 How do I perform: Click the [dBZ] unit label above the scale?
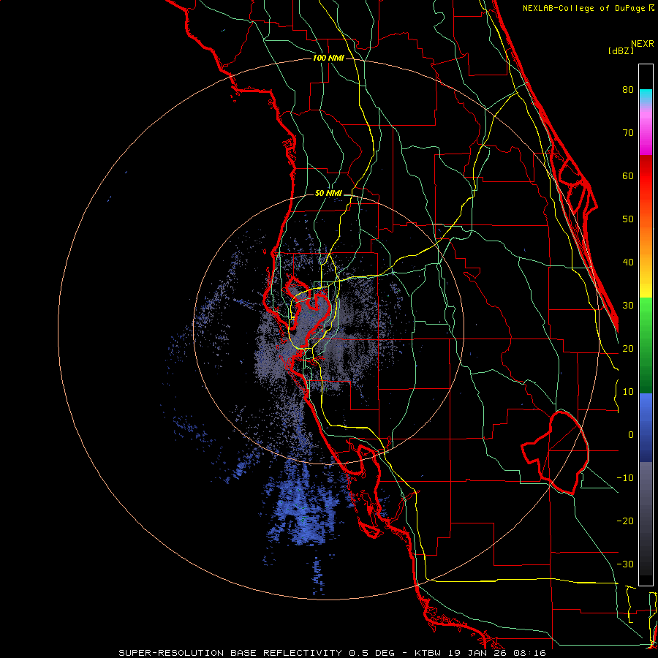(x=621, y=51)
